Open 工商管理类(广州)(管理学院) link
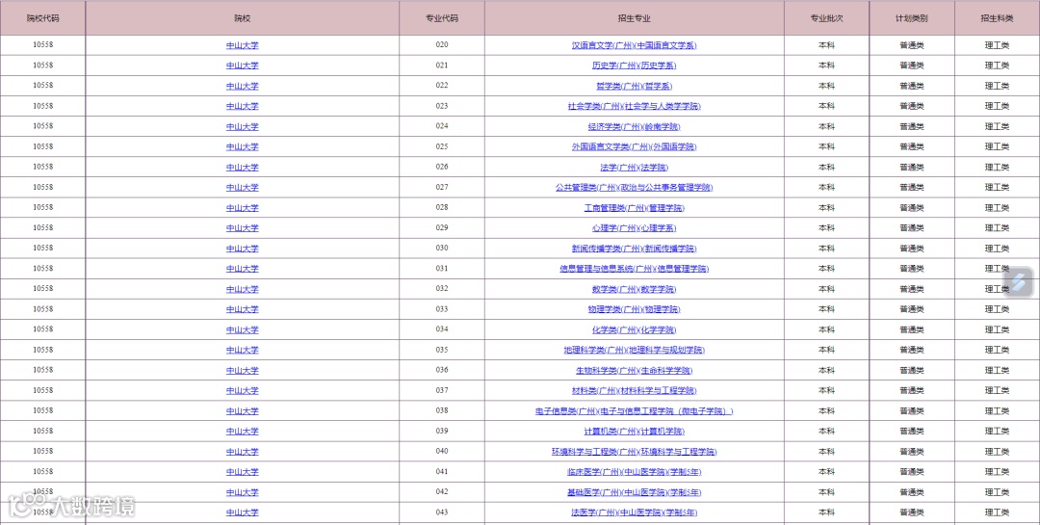1040x525 pixels. [x=634, y=208]
